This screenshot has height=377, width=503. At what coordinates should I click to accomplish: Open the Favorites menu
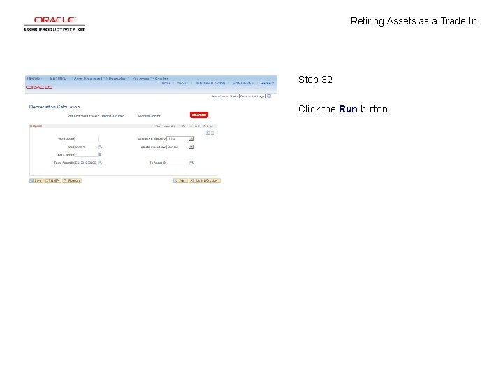(34, 78)
